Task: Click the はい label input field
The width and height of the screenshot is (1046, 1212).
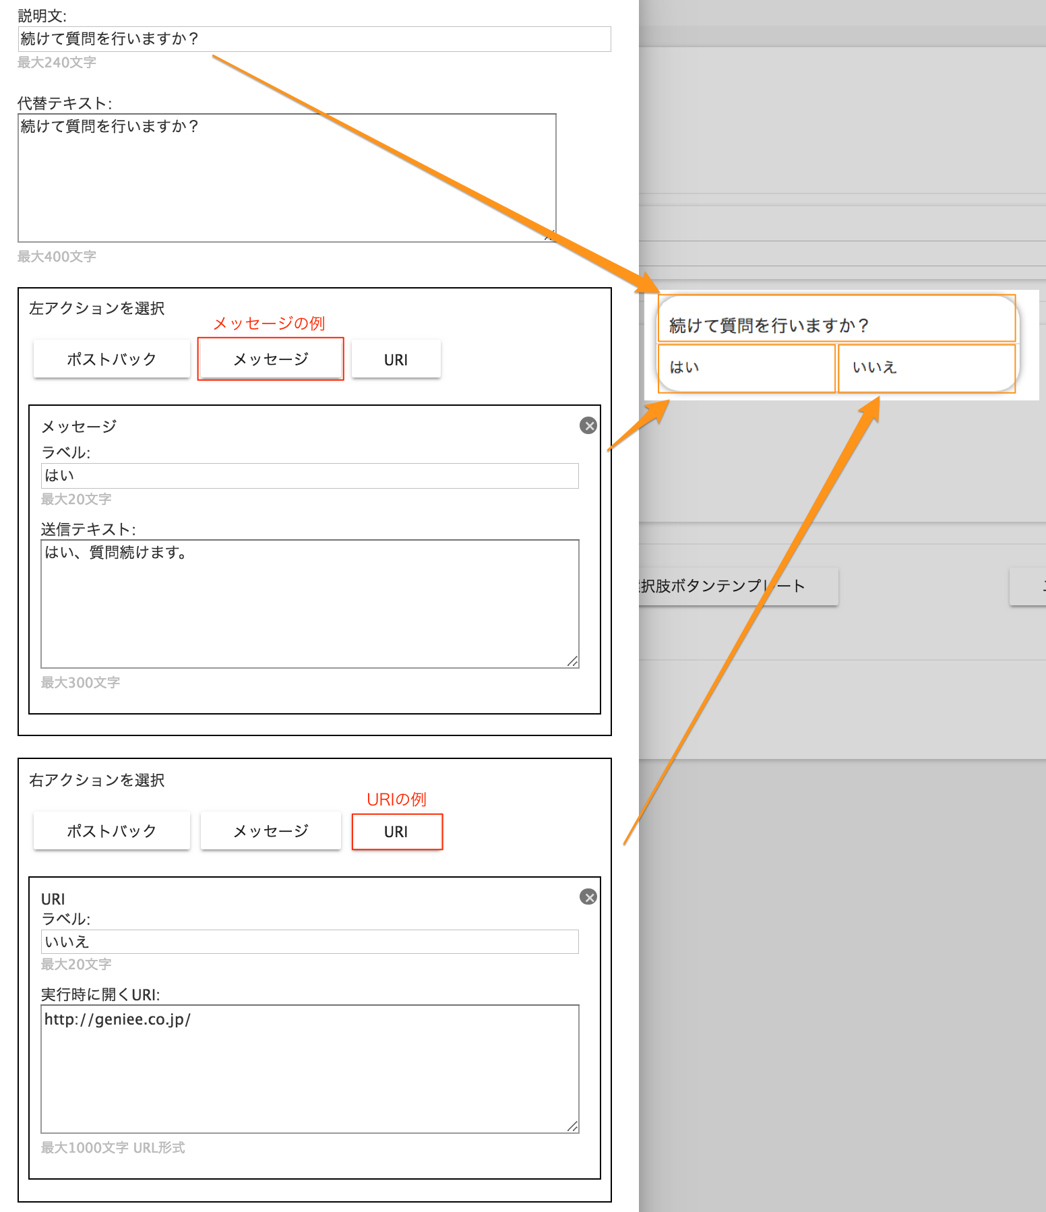Action: (x=310, y=476)
